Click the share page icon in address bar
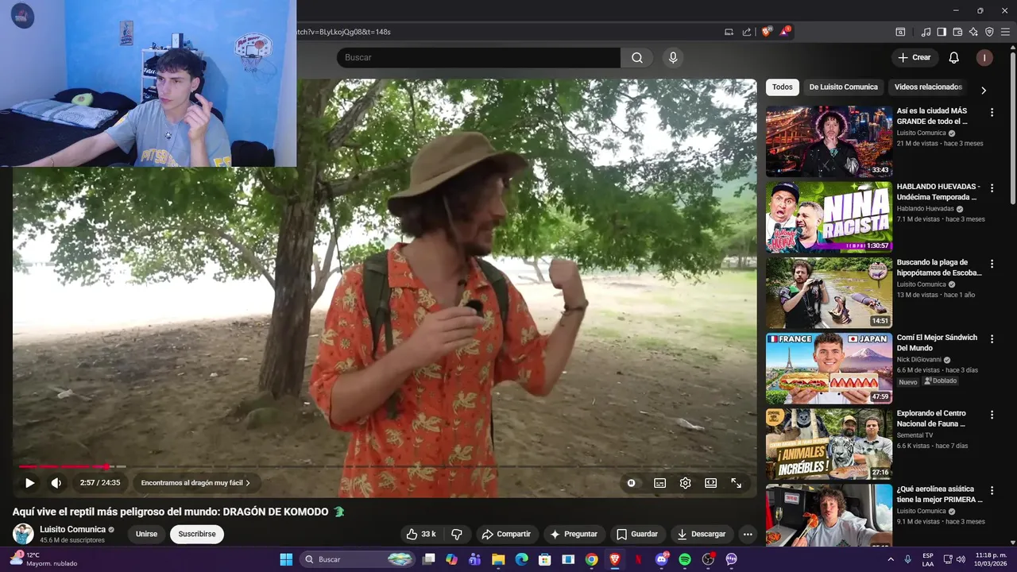This screenshot has height=572, width=1017. [x=747, y=32]
